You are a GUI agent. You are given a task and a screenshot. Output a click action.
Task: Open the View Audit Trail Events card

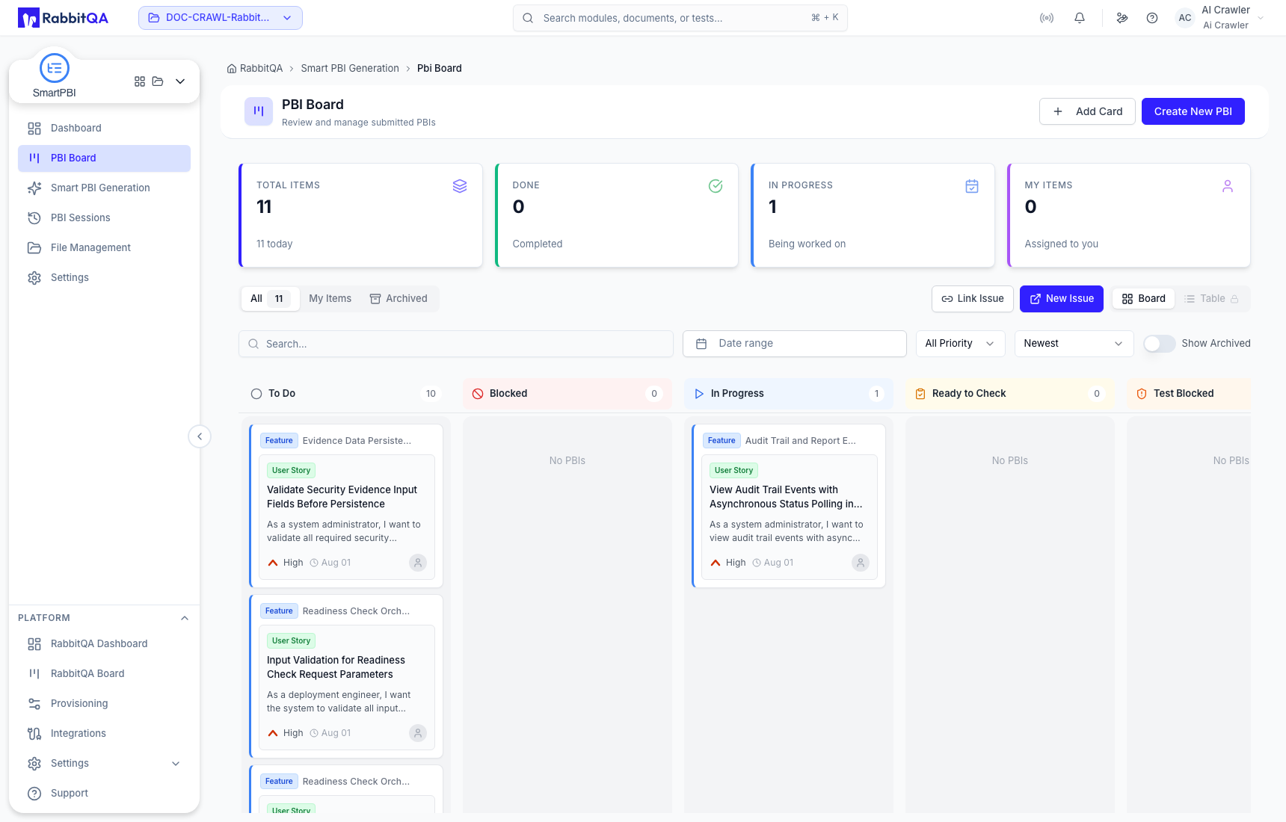tap(789, 517)
